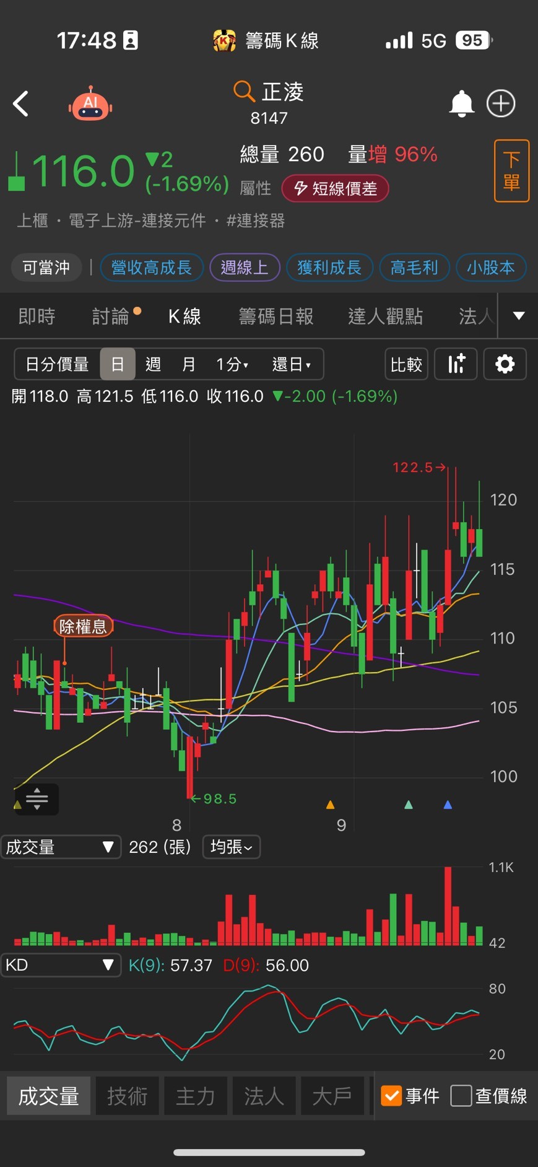Tap the D(9) 56.00 value
Image resolution: width=538 pixels, height=1167 pixels.
point(266,965)
